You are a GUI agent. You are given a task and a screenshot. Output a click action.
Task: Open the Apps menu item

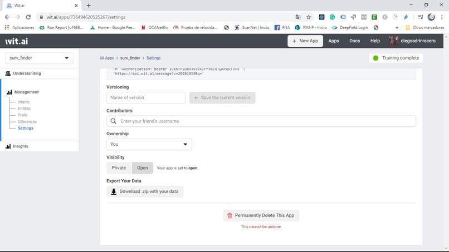click(x=334, y=41)
